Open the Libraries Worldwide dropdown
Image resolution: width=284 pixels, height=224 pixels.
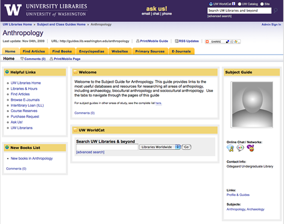[160, 147]
